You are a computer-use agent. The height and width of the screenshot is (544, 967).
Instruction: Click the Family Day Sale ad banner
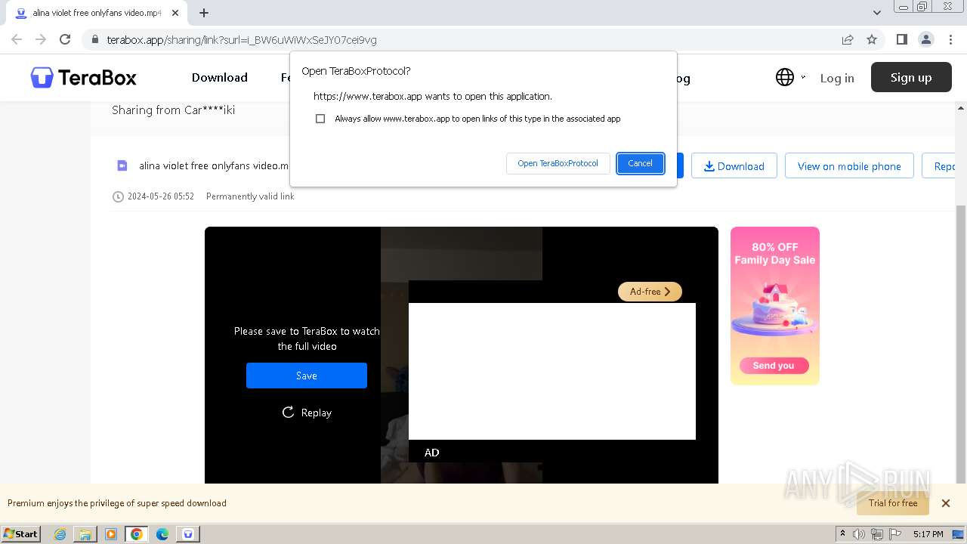pos(775,306)
